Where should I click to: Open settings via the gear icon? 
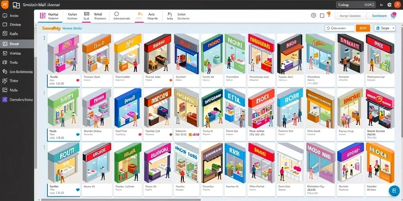389,5
